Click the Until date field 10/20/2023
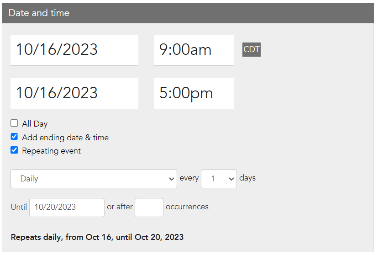 coord(67,207)
